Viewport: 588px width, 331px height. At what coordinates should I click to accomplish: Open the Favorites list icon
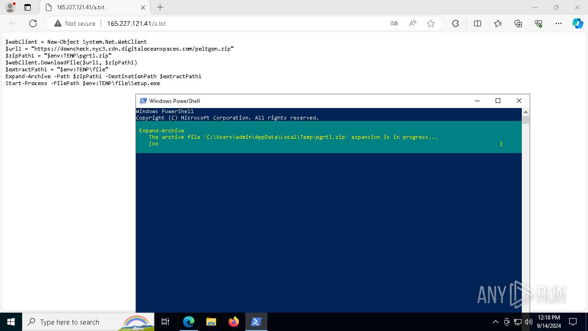[498, 23]
